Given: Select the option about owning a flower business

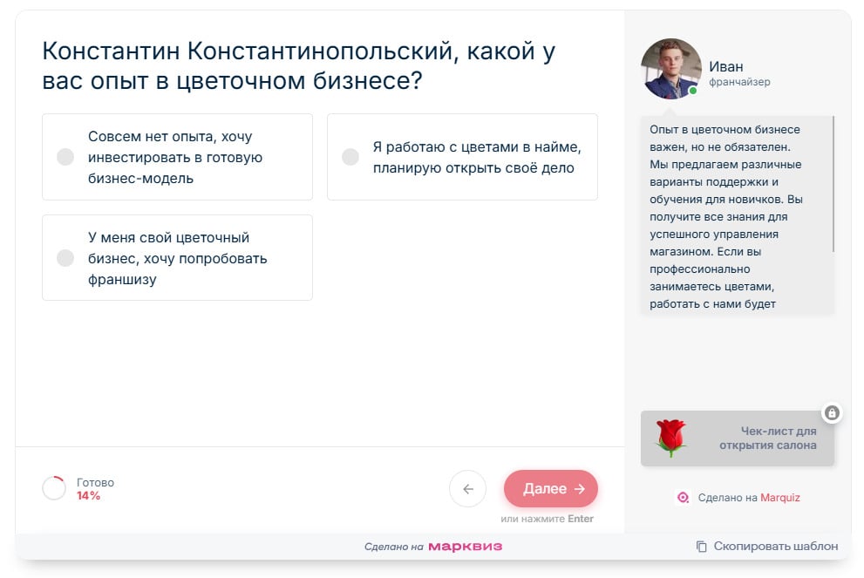Looking at the screenshot, I should [x=177, y=257].
